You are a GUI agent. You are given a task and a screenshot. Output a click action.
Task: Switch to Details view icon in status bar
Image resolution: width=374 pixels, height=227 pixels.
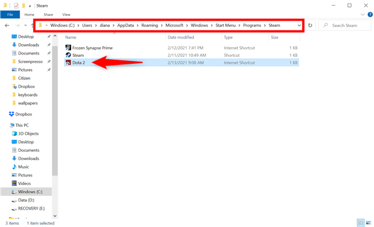(x=361, y=223)
